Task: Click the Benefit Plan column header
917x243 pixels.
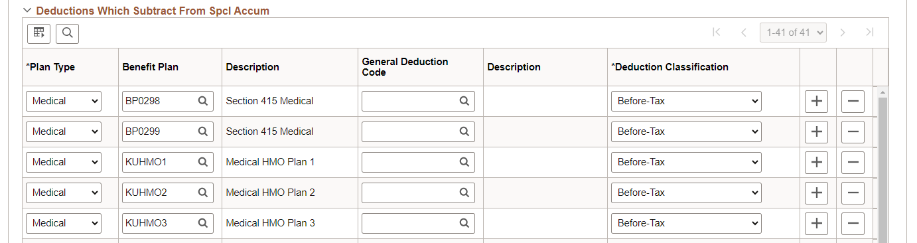Action: click(151, 67)
